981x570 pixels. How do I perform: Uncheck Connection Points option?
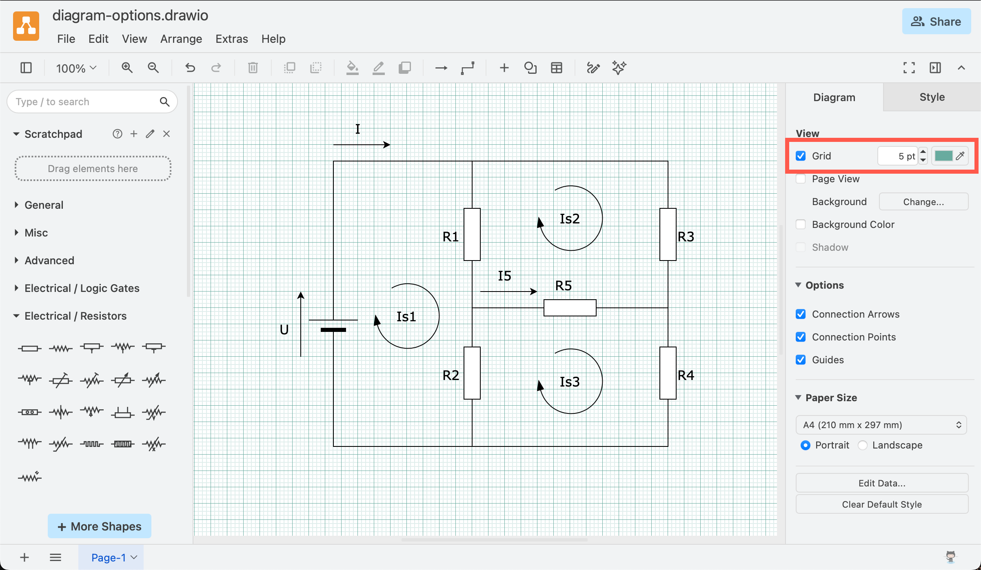[x=801, y=337]
